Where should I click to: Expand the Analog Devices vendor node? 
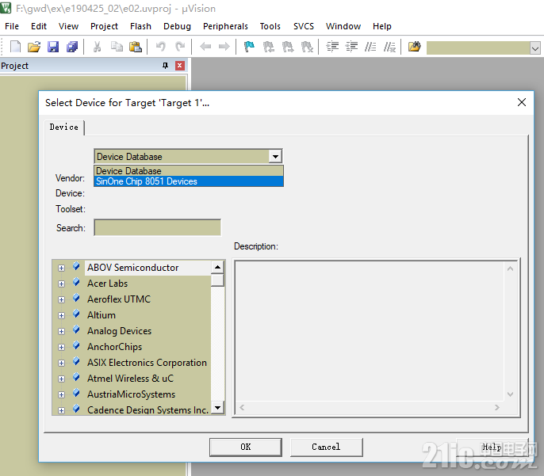click(61, 332)
